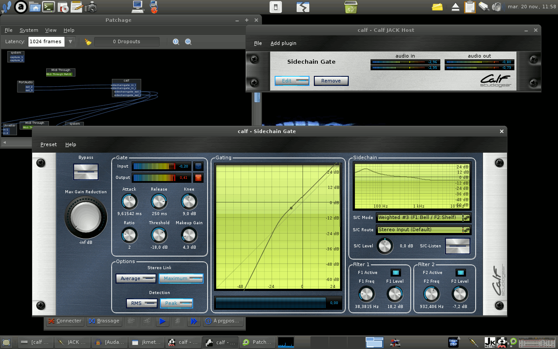Click the blue play icon in bottom toolbar
Screen dimensions: 558x349
click(163, 321)
